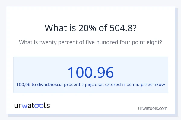Image resolution: width=181 pixels, height=120 pixels.
Task: Click the large 100.96 result
Action: 91,72
